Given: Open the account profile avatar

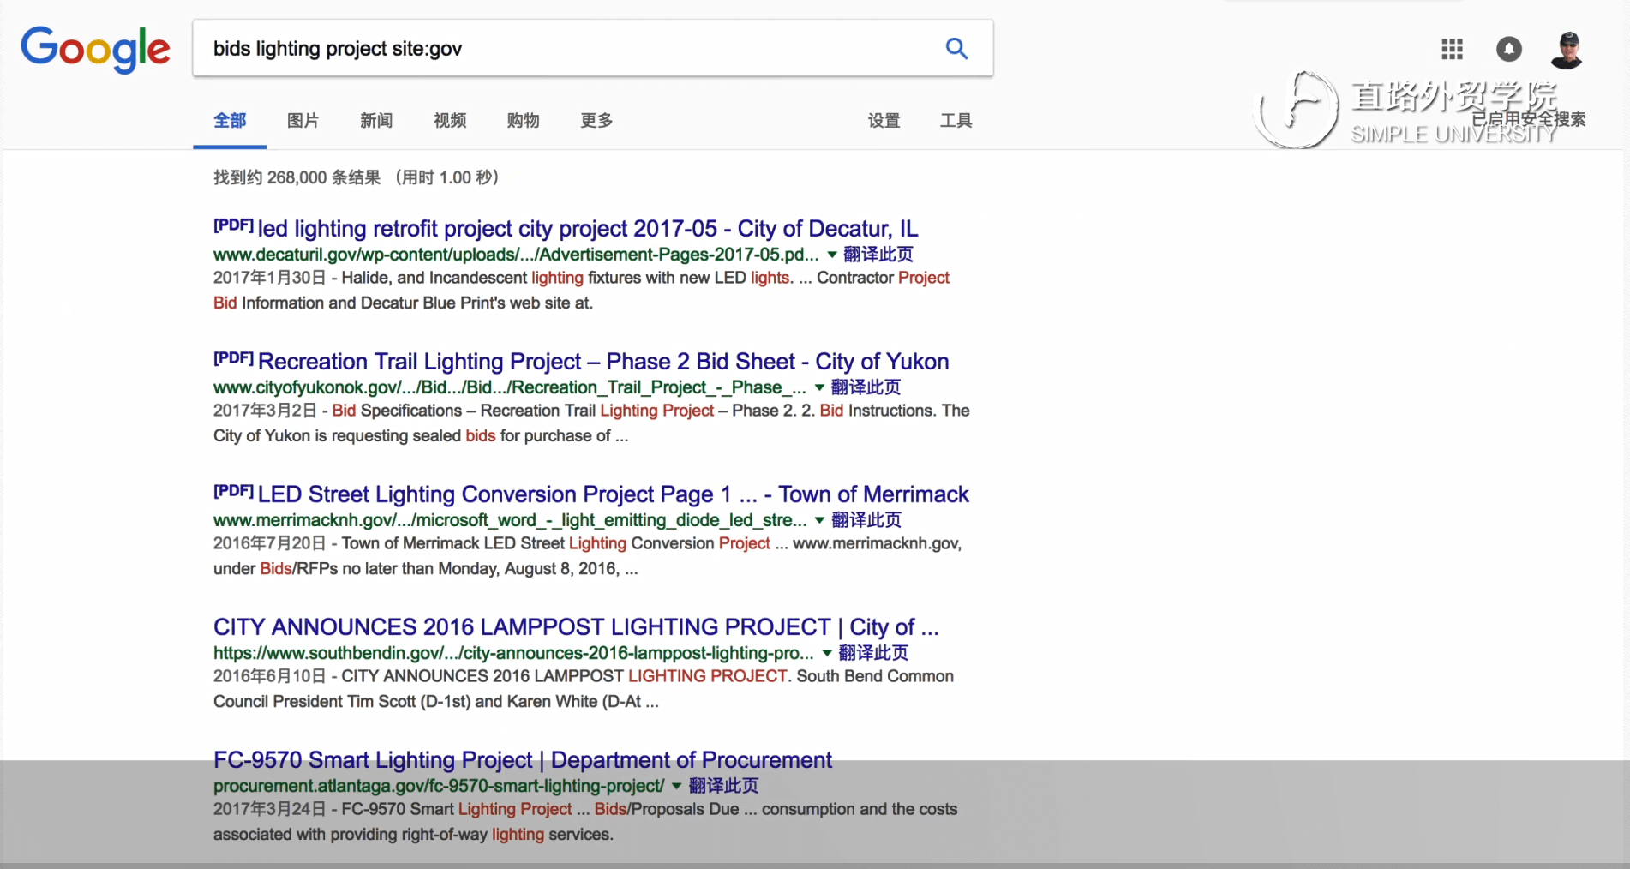Looking at the screenshot, I should click(x=1567, y=50).
